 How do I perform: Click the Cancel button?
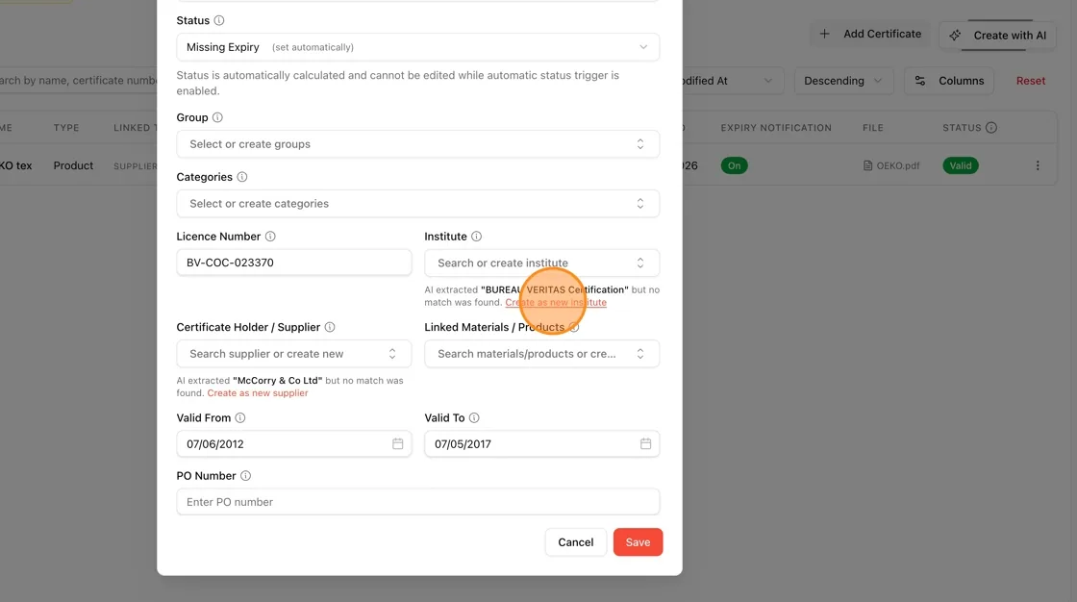pyautogui.click(x=576, y=542)
